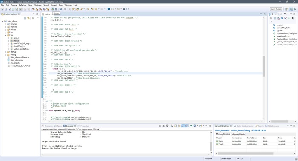Viewport: 298px width, 161px height.
Task: Collapse the blink_demo project
Action: [x=3, y=21]
